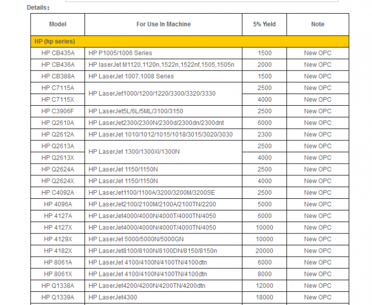Select model cell HP CB388A
Viewport: 372px width, 305px height.
click(x=58, y=76)
